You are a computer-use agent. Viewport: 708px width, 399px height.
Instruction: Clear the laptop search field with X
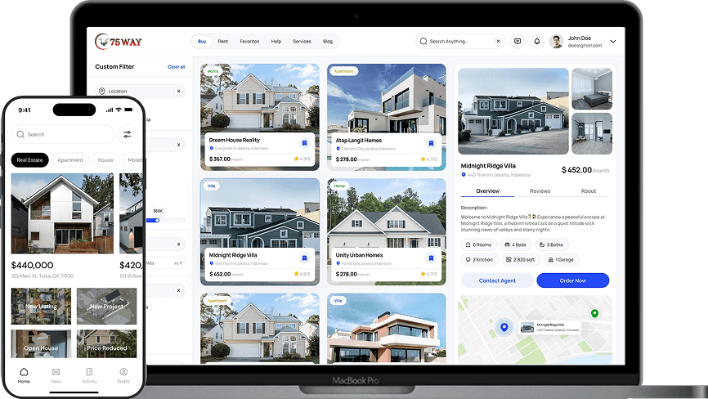498,41
